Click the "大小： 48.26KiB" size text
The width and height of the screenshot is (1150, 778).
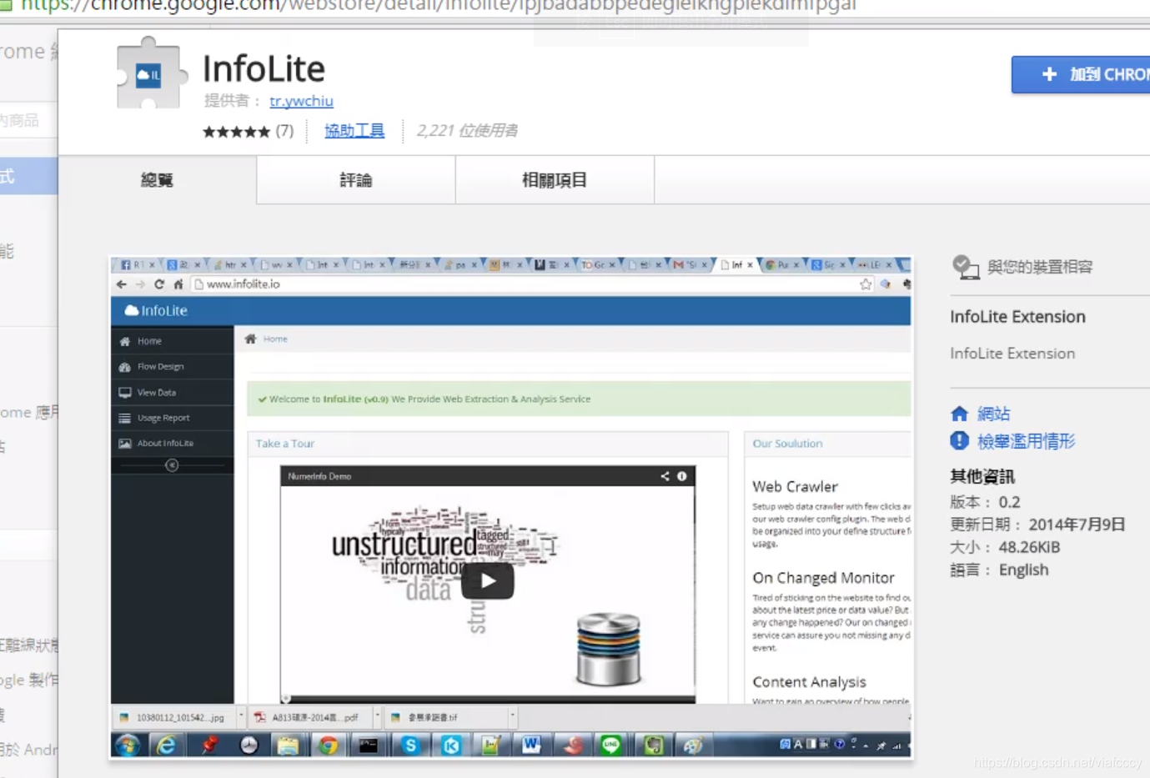pos(1005,547)
